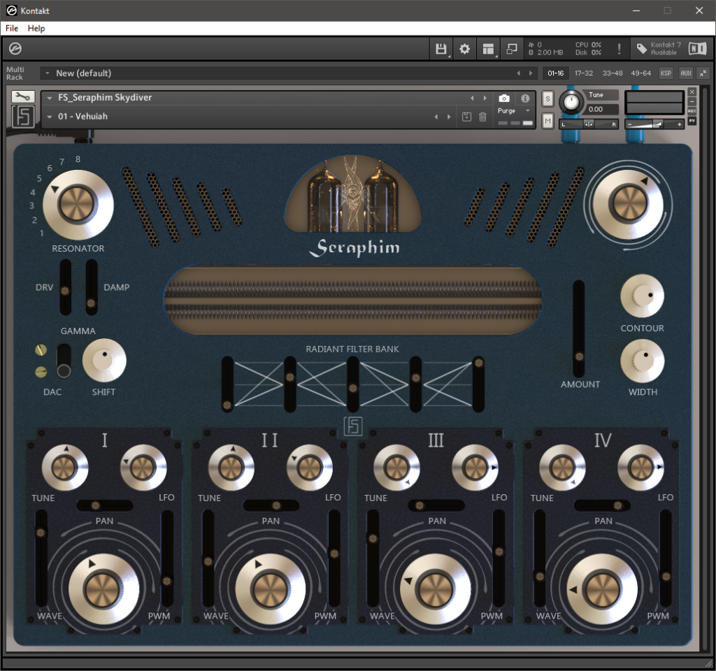Flip the DAC toggle switch
The height and width of the screenshot is (671, 716).
(x=64, y=361)
